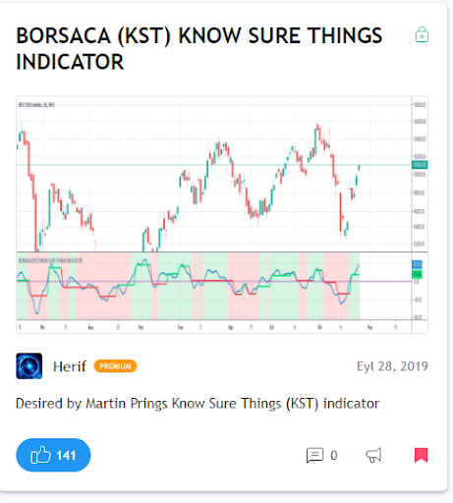This screenshot has width=453, height=503.
Task: Open the BORSACA KST indicator title link
Action: pos(199,48)
